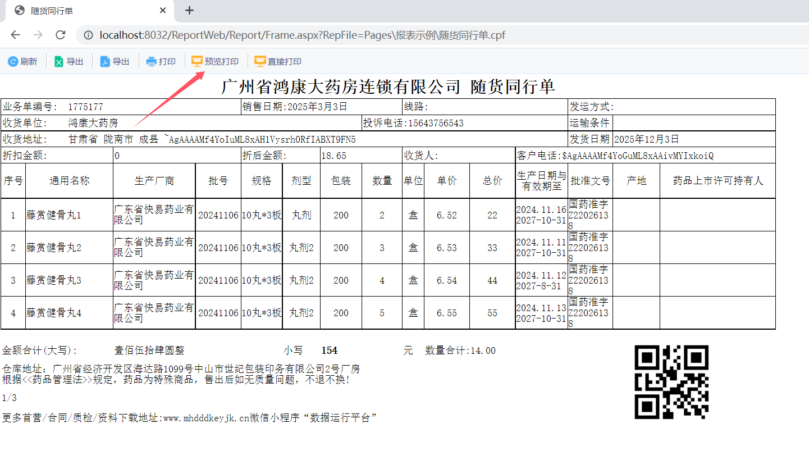
Task: Click the expiry cell 2024.11.12 2027-8-31
Action: coord(541,280)
